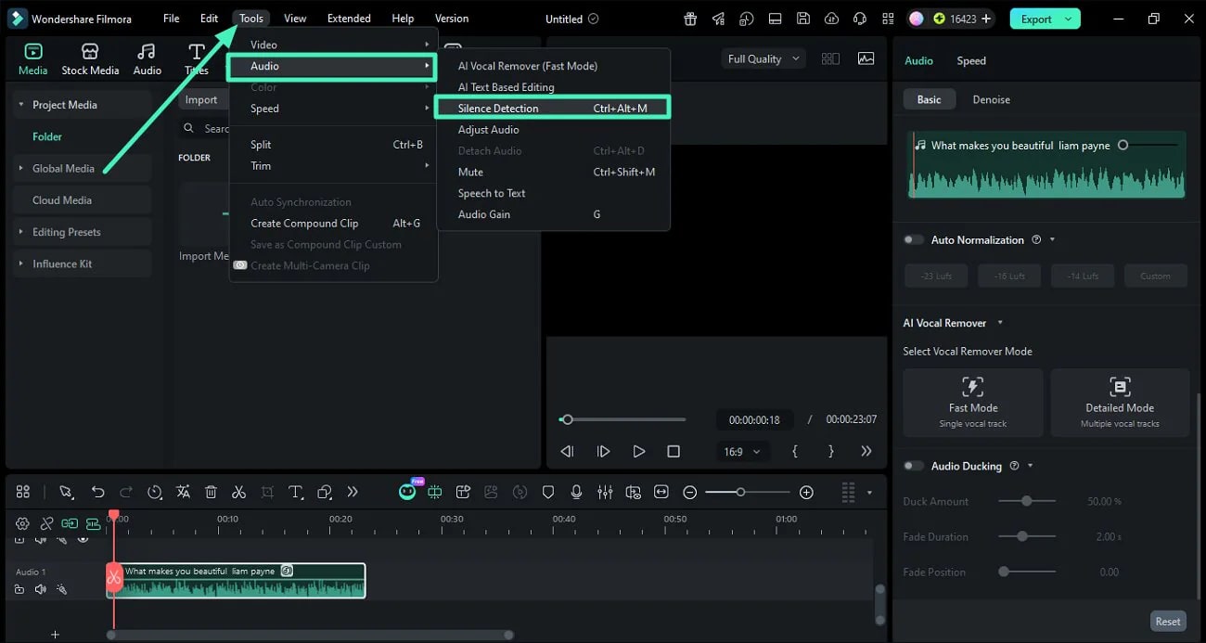
Task: Click the Play button in the preview
Action: [x=638, y=452]
